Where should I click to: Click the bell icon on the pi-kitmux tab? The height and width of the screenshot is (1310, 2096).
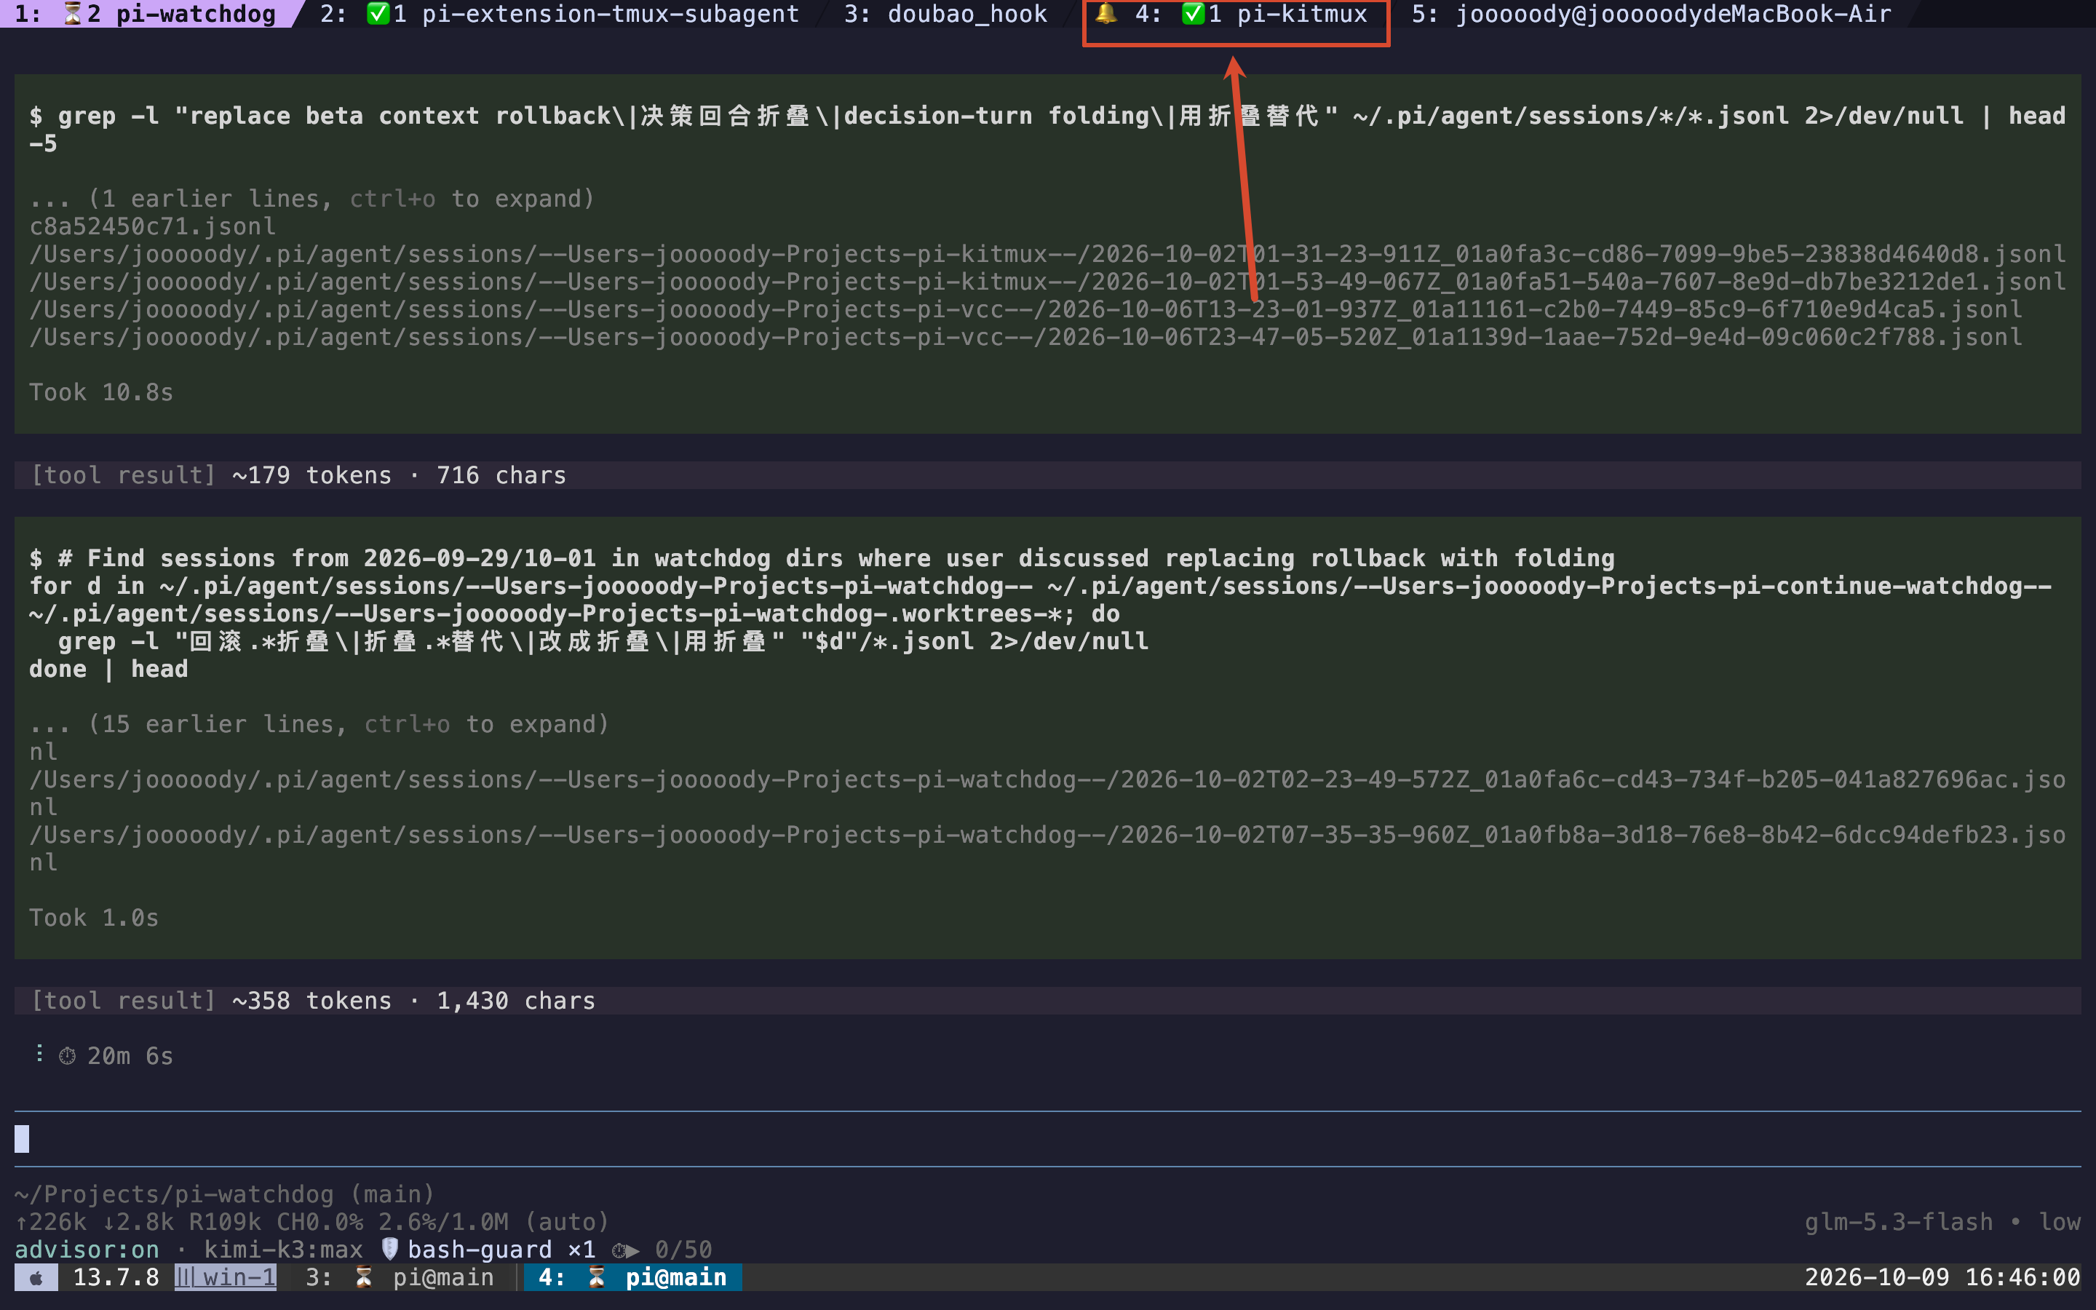pyautogui.click(x=1105, y=13)
